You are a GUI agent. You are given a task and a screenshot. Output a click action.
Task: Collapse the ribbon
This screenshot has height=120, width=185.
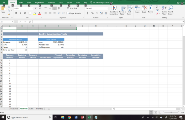click(x=183, y=18)
